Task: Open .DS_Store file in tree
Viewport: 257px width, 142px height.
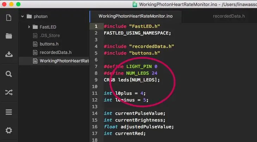Action: [50, 36]
